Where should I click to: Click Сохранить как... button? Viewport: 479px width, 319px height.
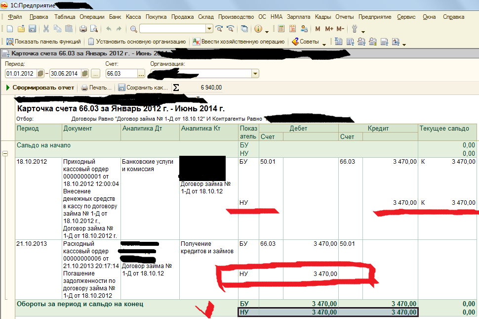pos(143,88)
